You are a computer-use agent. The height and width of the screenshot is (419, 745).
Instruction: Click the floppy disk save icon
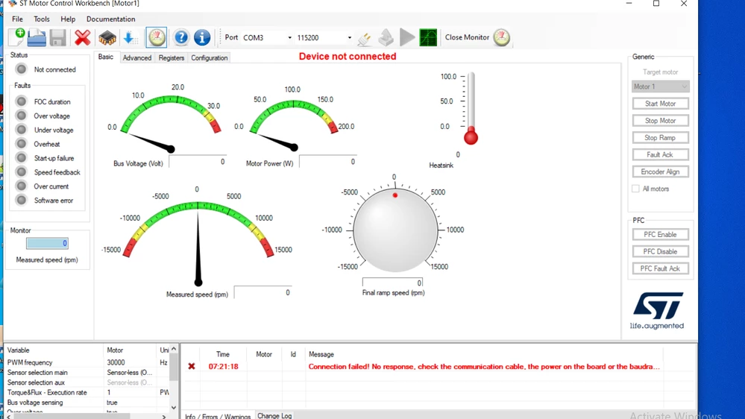[x=58, y=37]
